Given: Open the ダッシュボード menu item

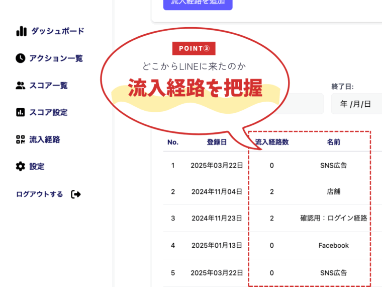Looking at the screenshot, I should pos(58,31).
